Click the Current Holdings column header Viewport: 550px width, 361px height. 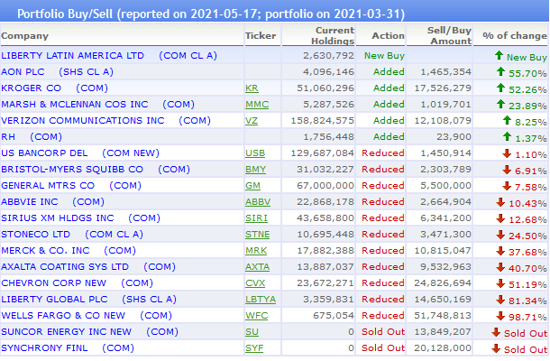[x=333, y=35]
